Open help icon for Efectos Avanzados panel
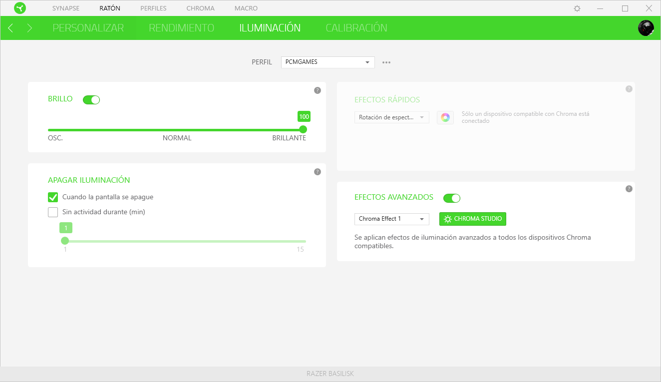The image size is (661, 382). (629, 189)
